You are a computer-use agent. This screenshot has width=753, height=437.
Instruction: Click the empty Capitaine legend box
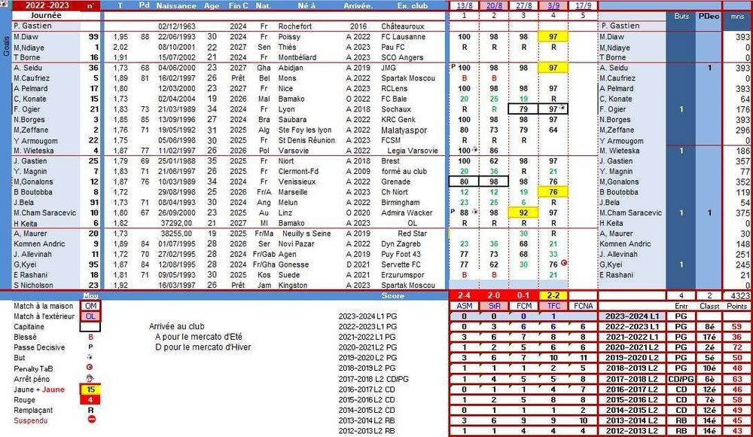tap(90, 327)
